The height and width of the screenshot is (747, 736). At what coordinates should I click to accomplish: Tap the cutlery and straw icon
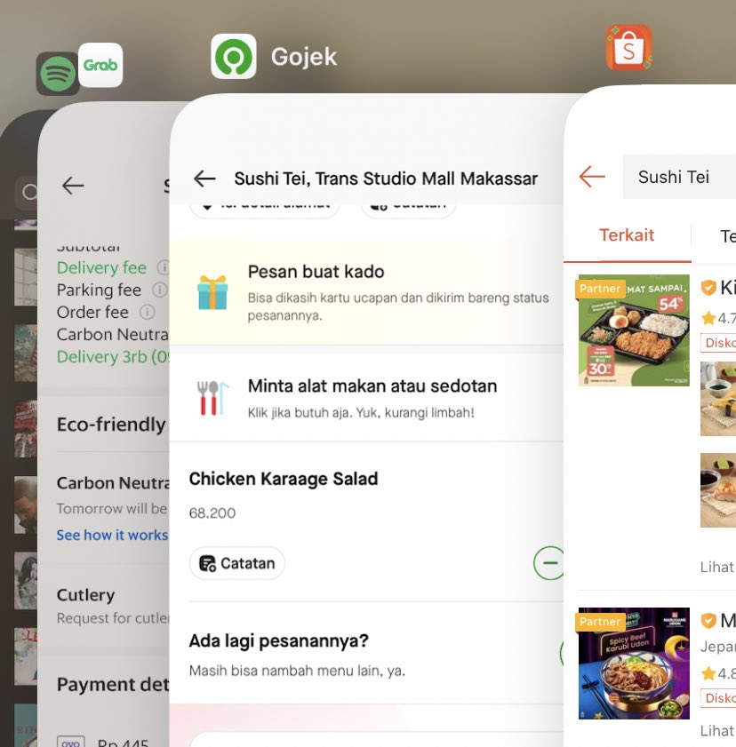click(212, 398)
